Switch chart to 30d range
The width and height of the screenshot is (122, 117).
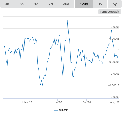coord(66,4)
